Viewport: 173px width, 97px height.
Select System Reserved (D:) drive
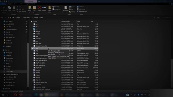click(11, 74)
